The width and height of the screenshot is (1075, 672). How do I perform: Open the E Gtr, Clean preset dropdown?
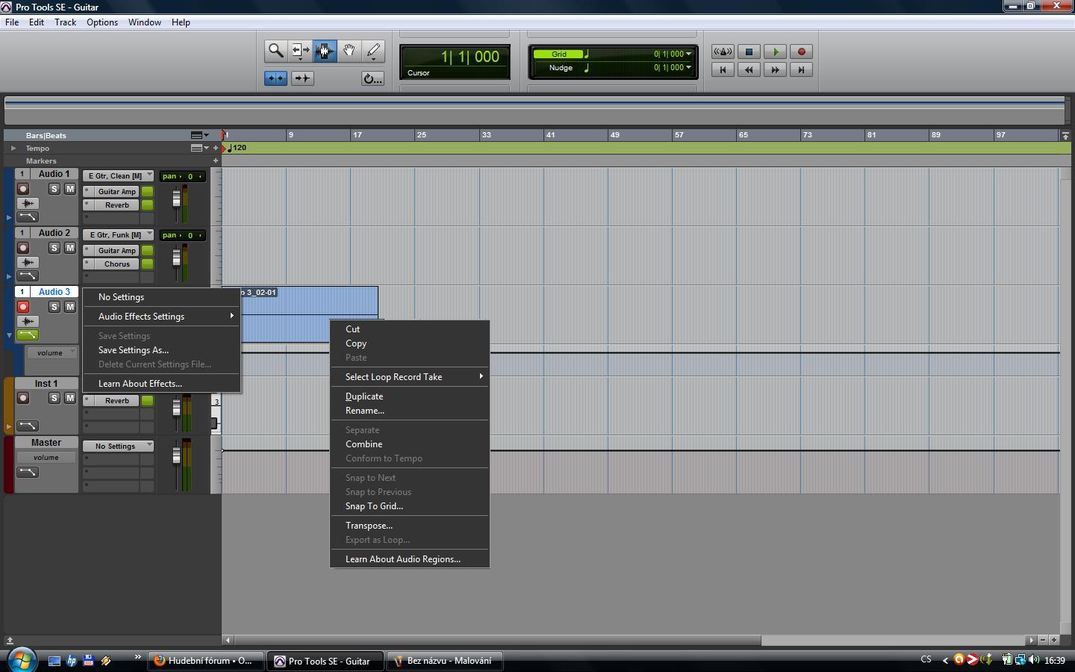click(118, 176)
